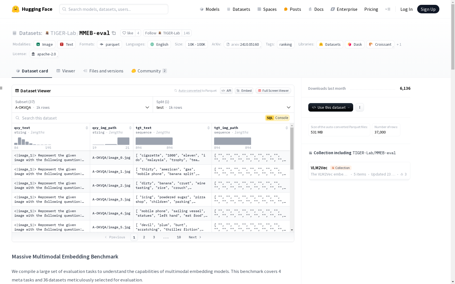Click tgt_text lengths histogram bar
Image resolution: width=455 pixels, height=284 pixels.
click(154, 141)
